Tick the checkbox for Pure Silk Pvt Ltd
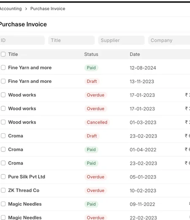 pos(3,177)
